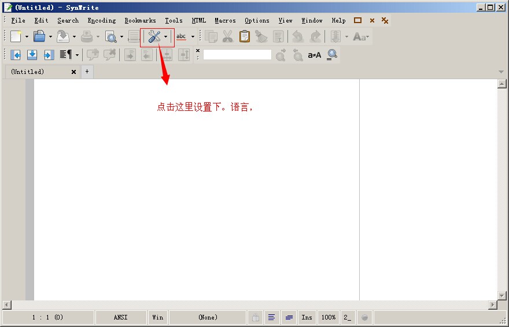
Task: Click the scissors Cut icon
Action: tap(228, 36)
